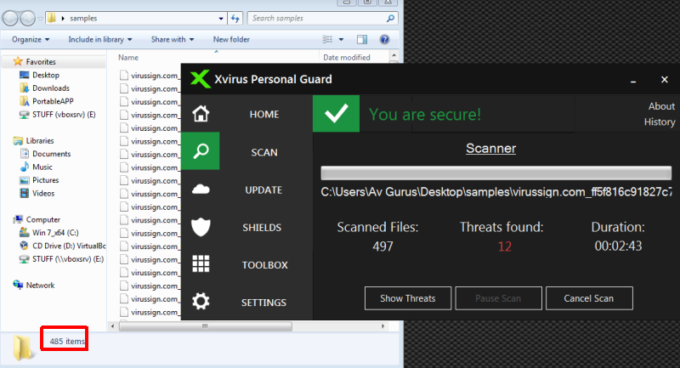Open the UPDATE menu label
This screenshot has height=368, width=680.
pos(263,190)
